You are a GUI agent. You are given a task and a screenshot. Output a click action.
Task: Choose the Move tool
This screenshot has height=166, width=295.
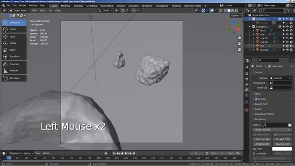pyautogui.click(x=14, y=37)
